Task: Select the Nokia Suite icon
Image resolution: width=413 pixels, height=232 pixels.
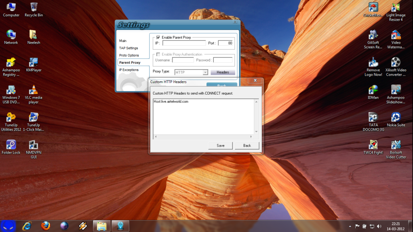Action: pyautogui.click(x=396, y=120)
